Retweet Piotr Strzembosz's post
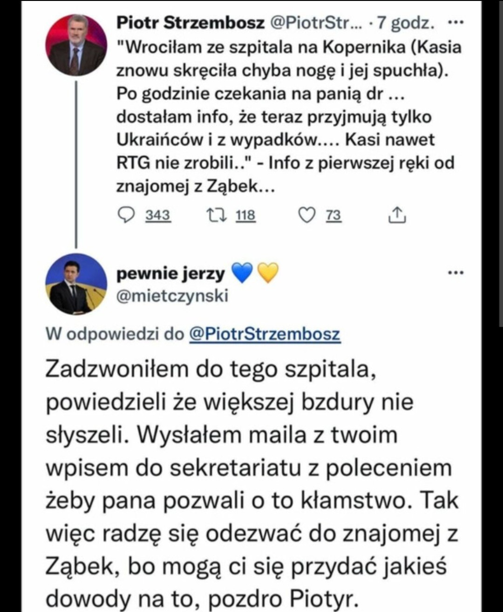Screen dimensions: 503x612 216,215
